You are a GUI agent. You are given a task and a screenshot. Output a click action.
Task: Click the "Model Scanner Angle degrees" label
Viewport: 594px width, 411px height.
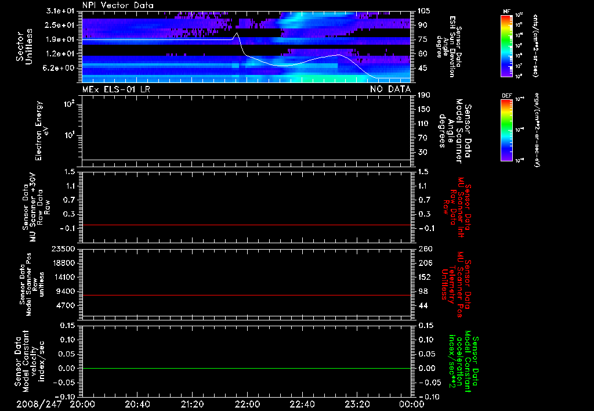[x=455, y=131]
